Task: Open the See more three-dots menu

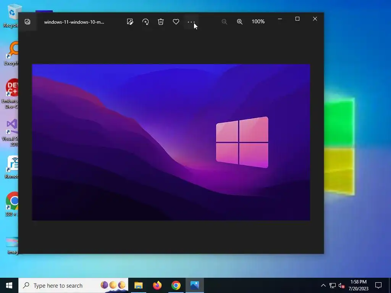Action: (x=191, y=22)
